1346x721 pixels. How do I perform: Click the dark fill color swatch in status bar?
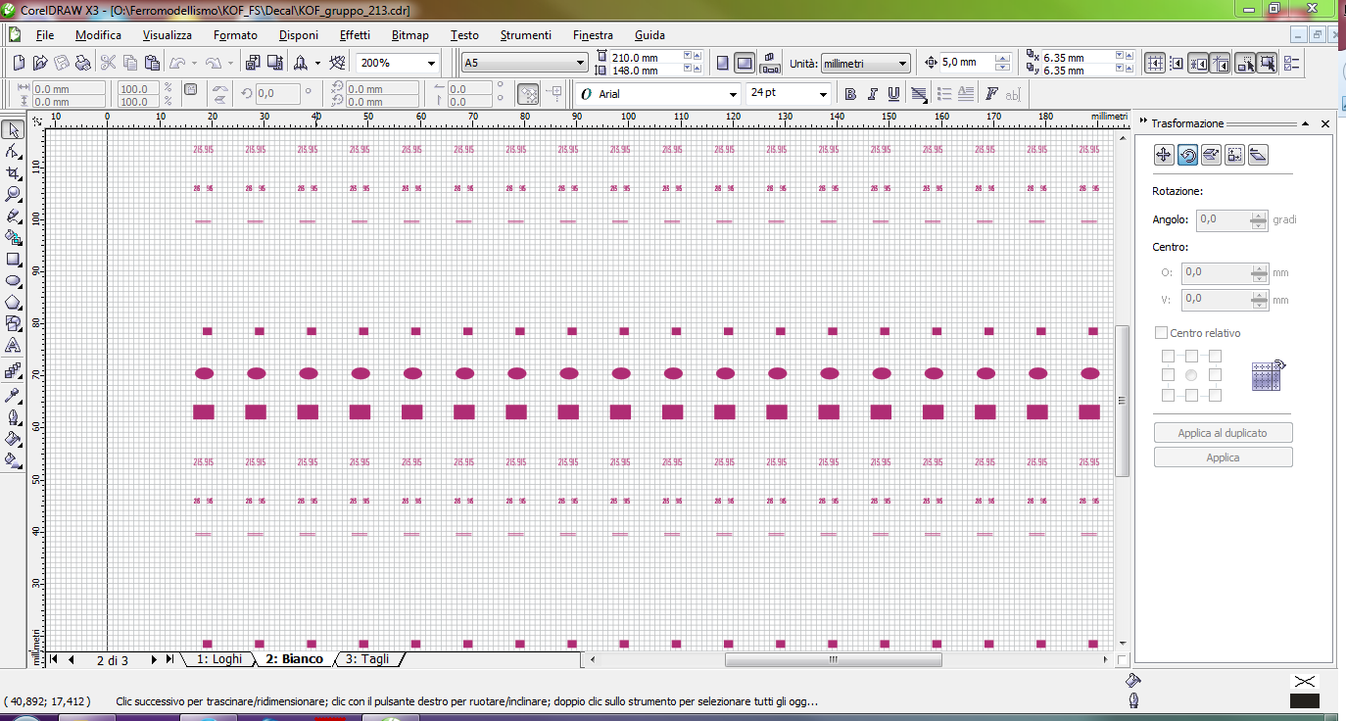pyautogui.click(x=1304, y=700)
